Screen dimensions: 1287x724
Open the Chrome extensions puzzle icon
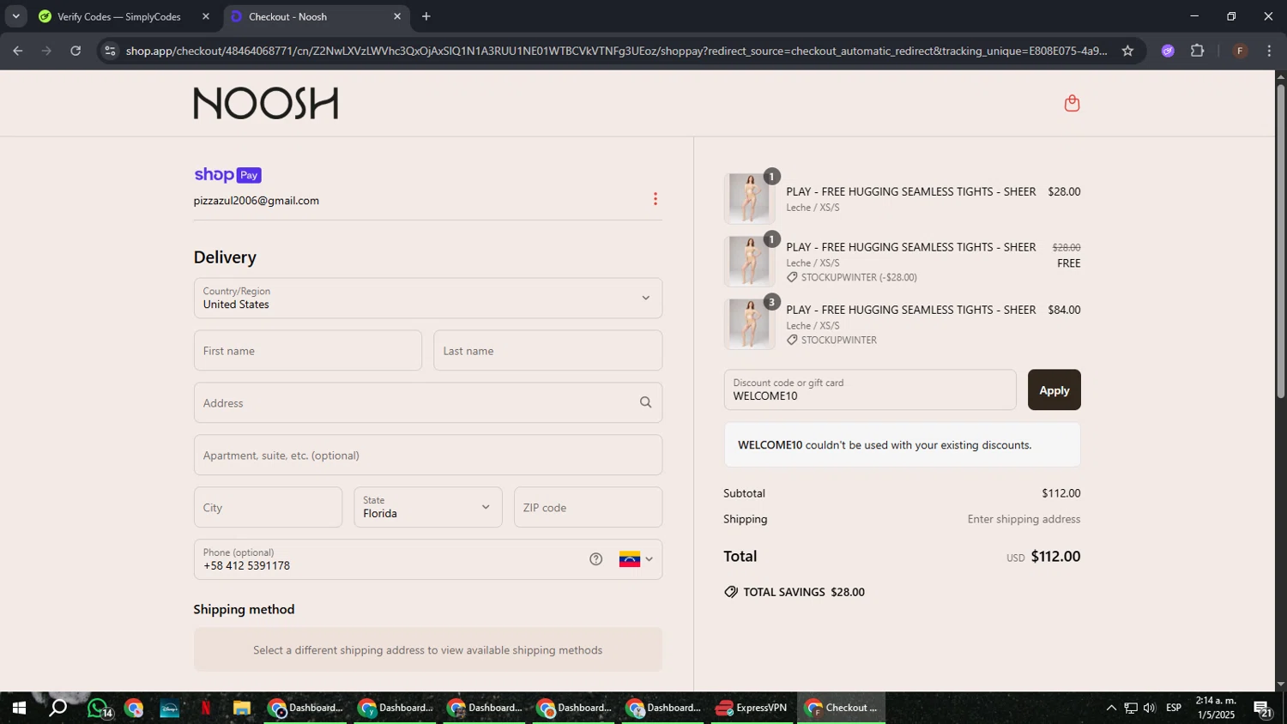click(1198, 51)
